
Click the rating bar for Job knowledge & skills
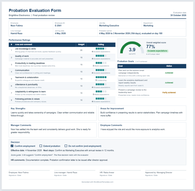tap(101, 49)
